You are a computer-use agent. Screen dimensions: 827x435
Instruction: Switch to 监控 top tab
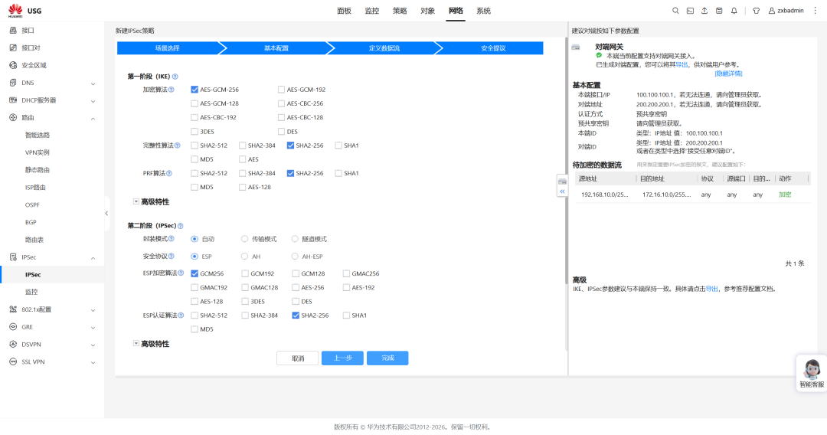(x=372, y=11)
